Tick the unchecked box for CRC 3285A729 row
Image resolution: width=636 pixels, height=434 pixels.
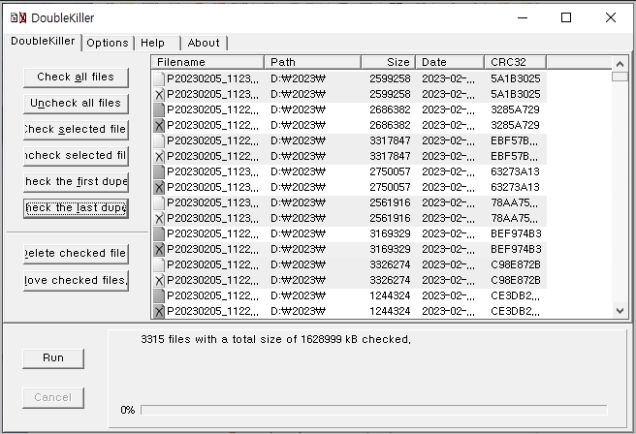point(159,109)
